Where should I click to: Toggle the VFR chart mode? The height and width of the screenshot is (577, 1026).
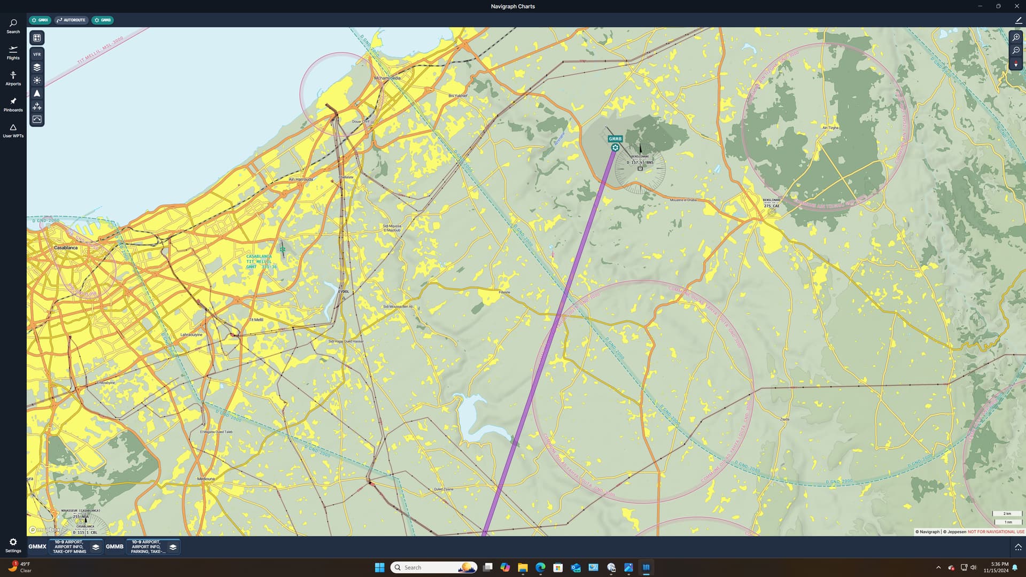[37, 54]
